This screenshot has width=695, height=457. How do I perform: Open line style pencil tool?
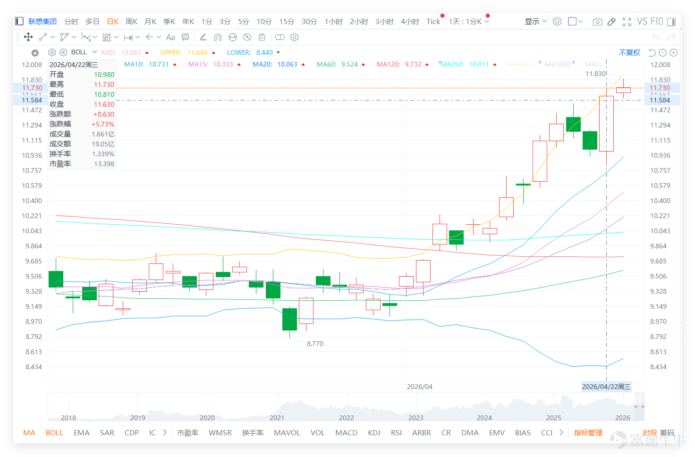tap(203, 37)
